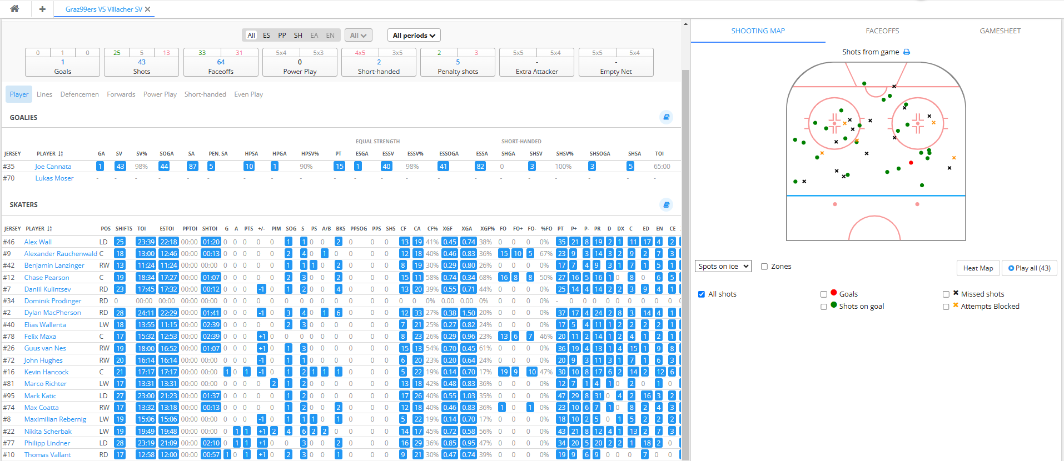Open the GAMESHEET tab
The width and height of the screenshot is (1064, 461).
click(1000, 31)
